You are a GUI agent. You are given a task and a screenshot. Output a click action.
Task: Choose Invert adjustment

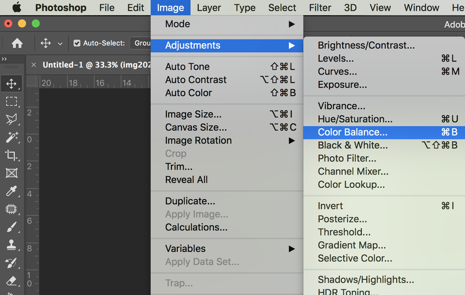coord(384,205)
